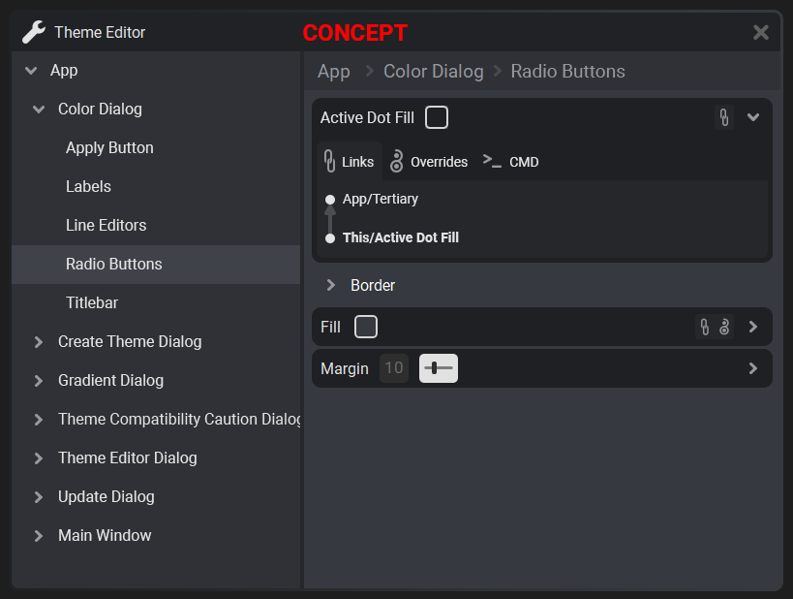Expand the Margin property row
This screenshot has height=599, width=793.
753,368
